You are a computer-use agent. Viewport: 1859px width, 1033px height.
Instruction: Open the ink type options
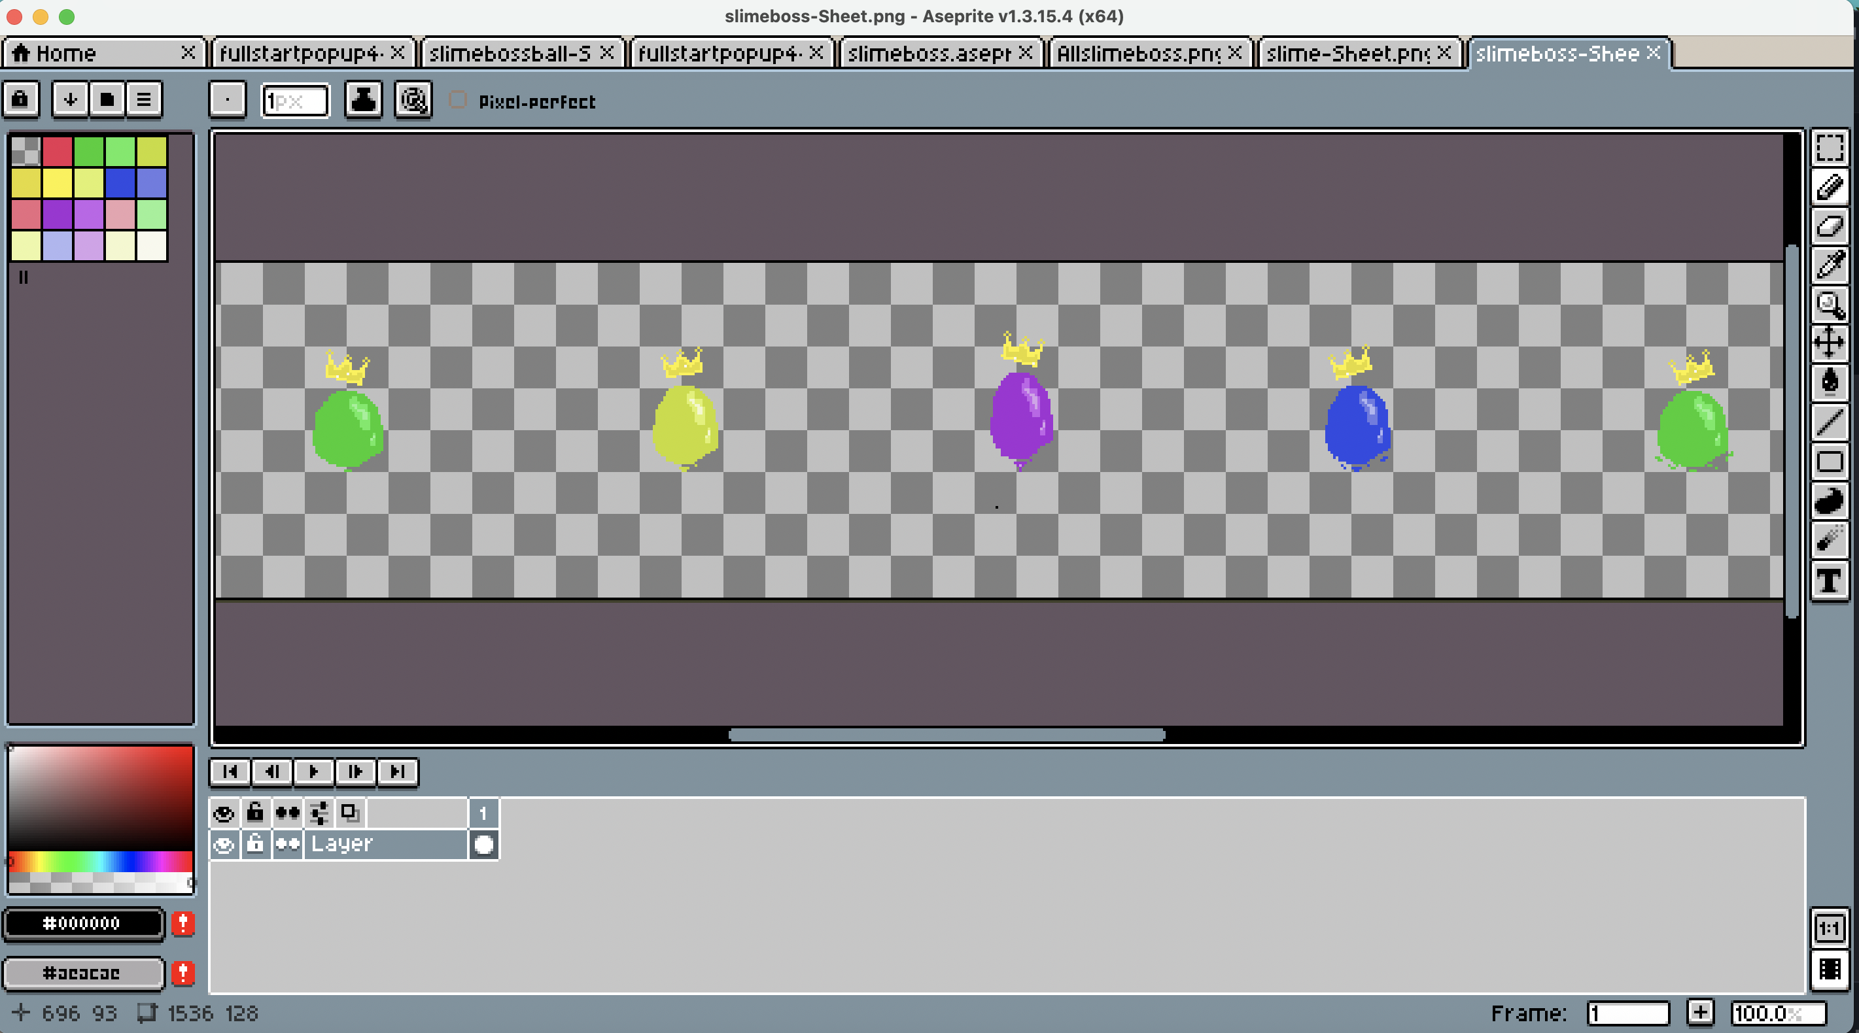point(363,99)
